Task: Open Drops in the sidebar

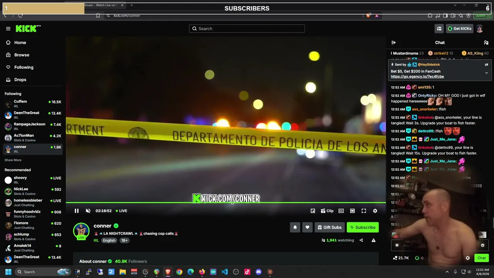Action: click(32, 80)
